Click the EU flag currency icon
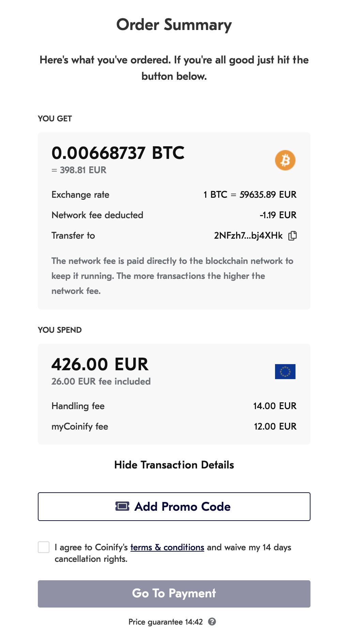Viewport: 349px width, 643px height. coord(285,372)
